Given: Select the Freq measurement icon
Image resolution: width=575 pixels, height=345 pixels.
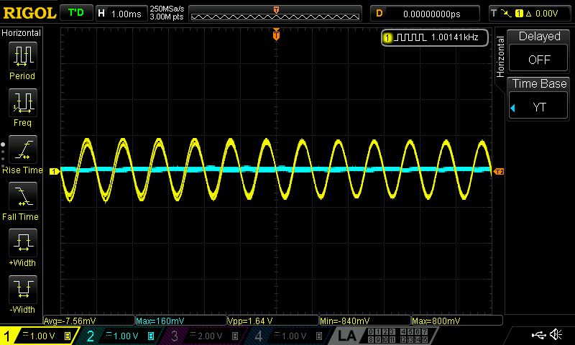Looking at the screenshot, I should point(22,103).
